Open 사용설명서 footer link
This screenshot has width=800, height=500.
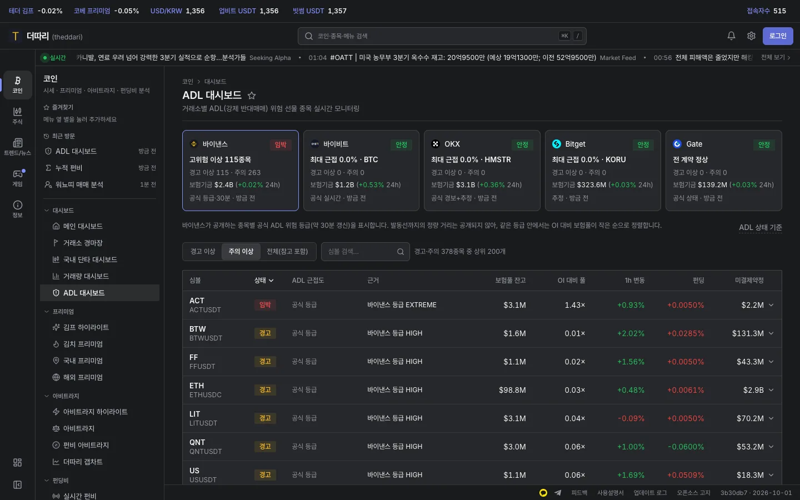click(611, 493)
